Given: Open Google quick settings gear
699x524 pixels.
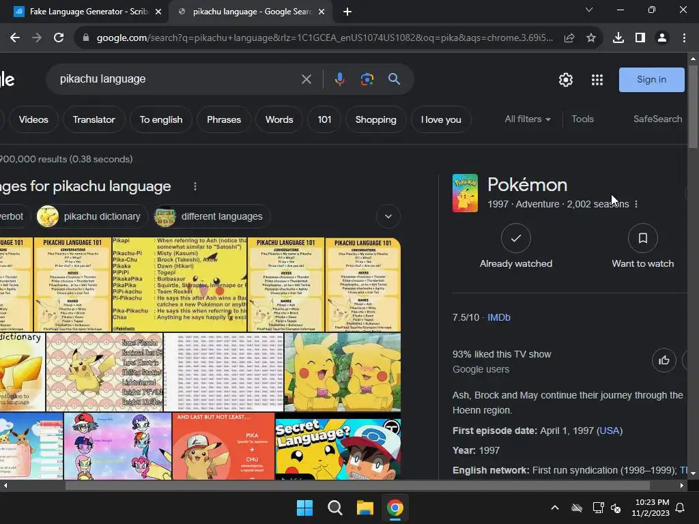Looking at the screenshot, I should click(566, 80).
